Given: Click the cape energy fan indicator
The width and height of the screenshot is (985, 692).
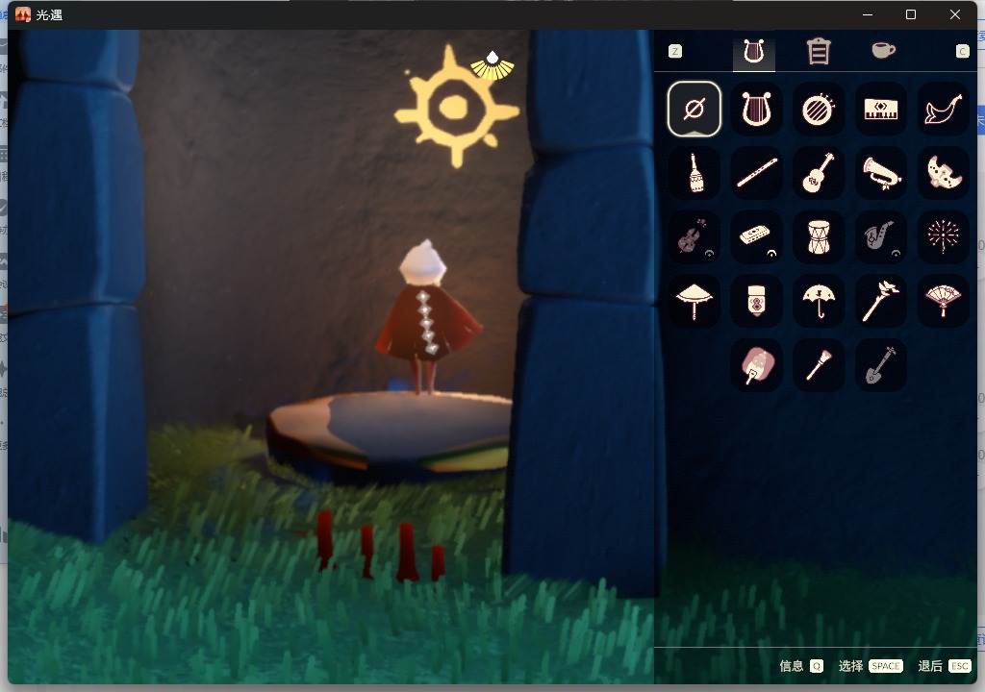Looking at the screenshot, I should [492, 66].
